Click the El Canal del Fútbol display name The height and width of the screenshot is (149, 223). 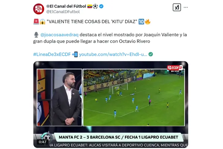[x=66, y=6]
